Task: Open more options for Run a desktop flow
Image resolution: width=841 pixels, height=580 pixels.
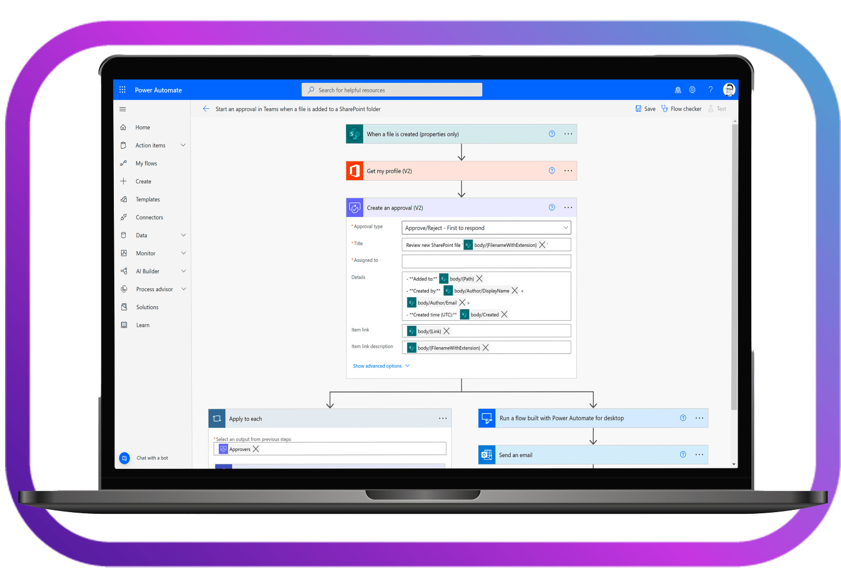Action: tap(699, 418)
